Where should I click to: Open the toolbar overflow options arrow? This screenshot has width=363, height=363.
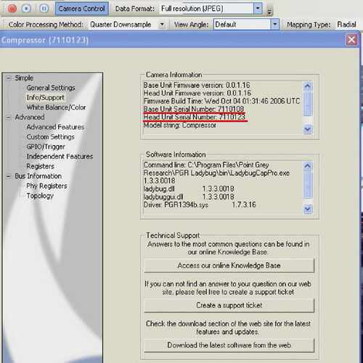(269, 11)
